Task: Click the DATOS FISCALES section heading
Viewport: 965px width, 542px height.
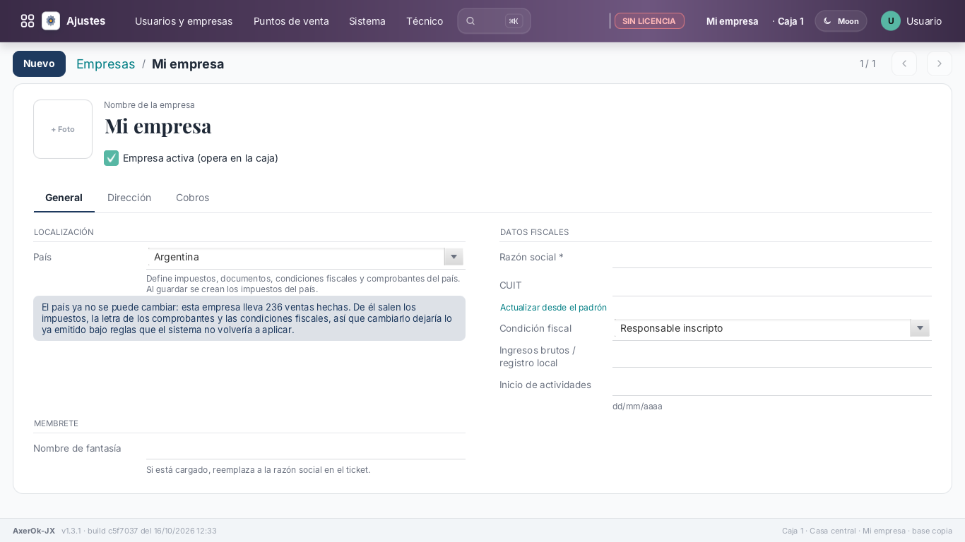Action: [534, 232]
